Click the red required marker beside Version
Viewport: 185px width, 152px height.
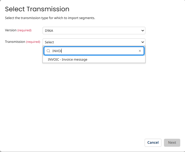tap(24, 30)
